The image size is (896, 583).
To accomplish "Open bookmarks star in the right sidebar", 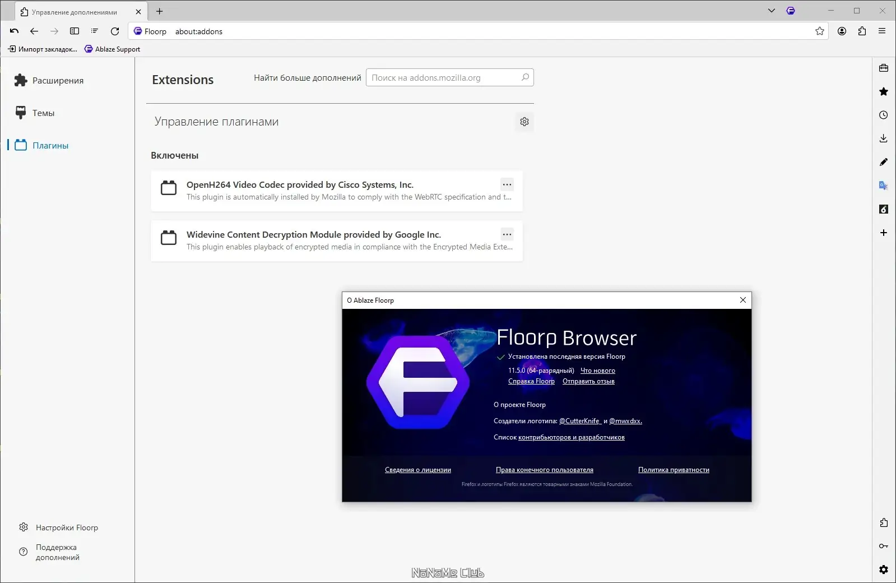I will (884, 91).
